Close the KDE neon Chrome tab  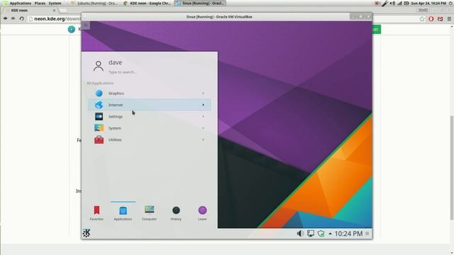(54, 10)
